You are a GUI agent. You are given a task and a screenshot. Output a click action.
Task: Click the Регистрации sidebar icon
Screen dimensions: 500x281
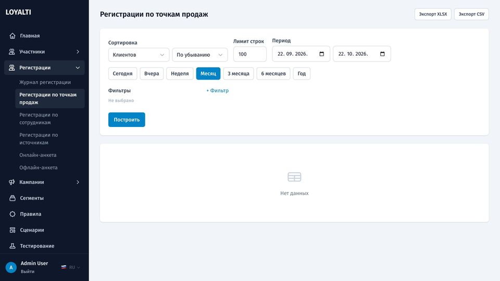coord(12,68)
